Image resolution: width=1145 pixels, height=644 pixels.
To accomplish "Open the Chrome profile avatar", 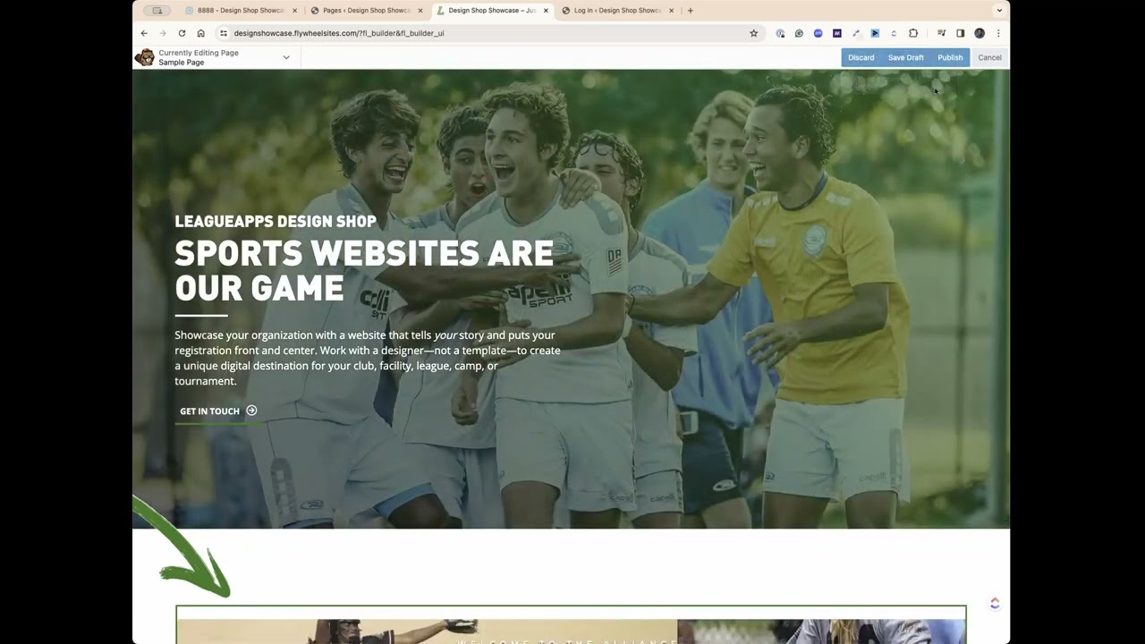I will click(980, 33).
